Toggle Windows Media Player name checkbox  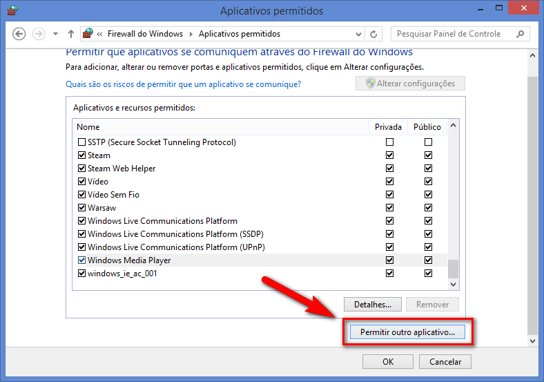pos(82,260)
